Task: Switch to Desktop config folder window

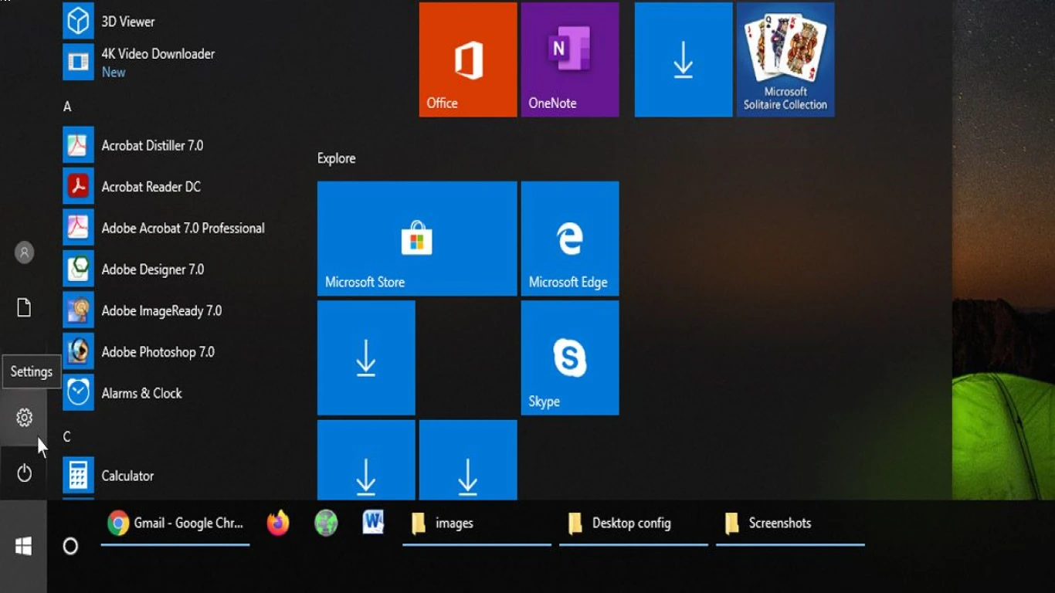Action: [633, 524]
